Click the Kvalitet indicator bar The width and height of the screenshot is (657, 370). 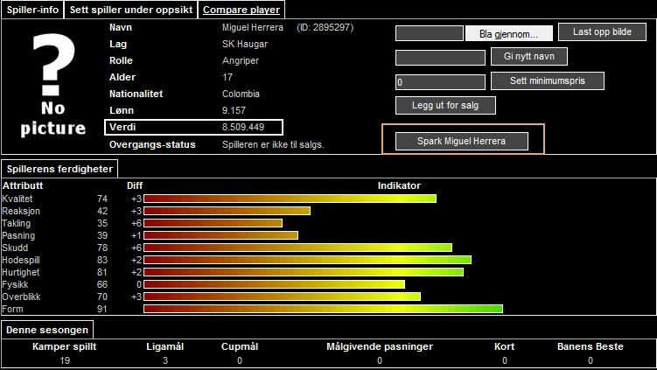click(x=290, y=199)
